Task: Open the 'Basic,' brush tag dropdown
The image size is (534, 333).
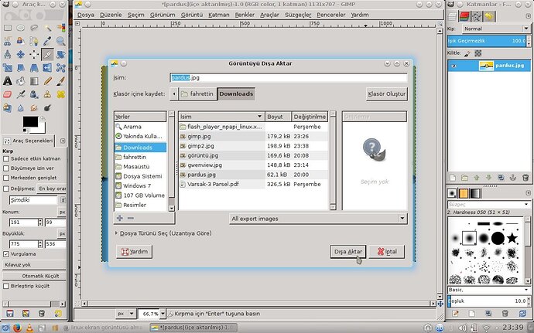Action: tap(489, 290)
